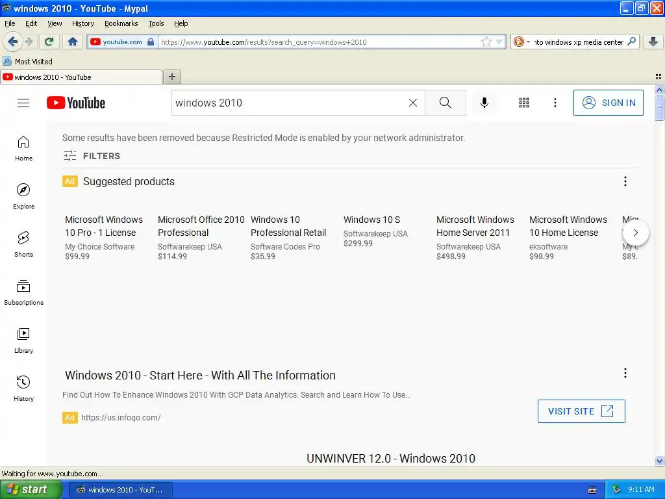665x499 pixels.
Task: Open the Help menu
Action: [181, 23]
